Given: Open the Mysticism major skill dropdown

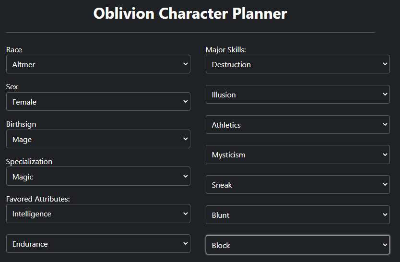Looking at the screenshot, I should click(298, 155).
